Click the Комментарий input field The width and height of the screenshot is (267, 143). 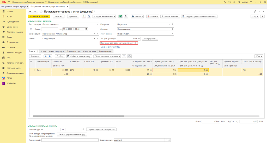[x=70, y=140]
